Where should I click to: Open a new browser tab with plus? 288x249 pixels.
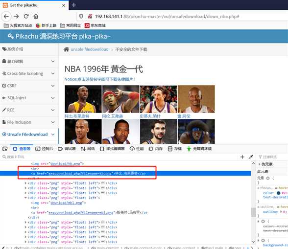pos(74,5)
